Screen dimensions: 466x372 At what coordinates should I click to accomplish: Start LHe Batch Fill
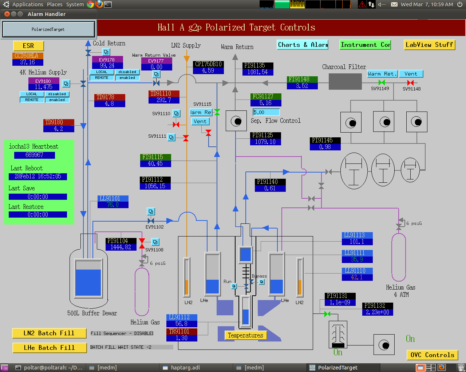click(49, 348)
